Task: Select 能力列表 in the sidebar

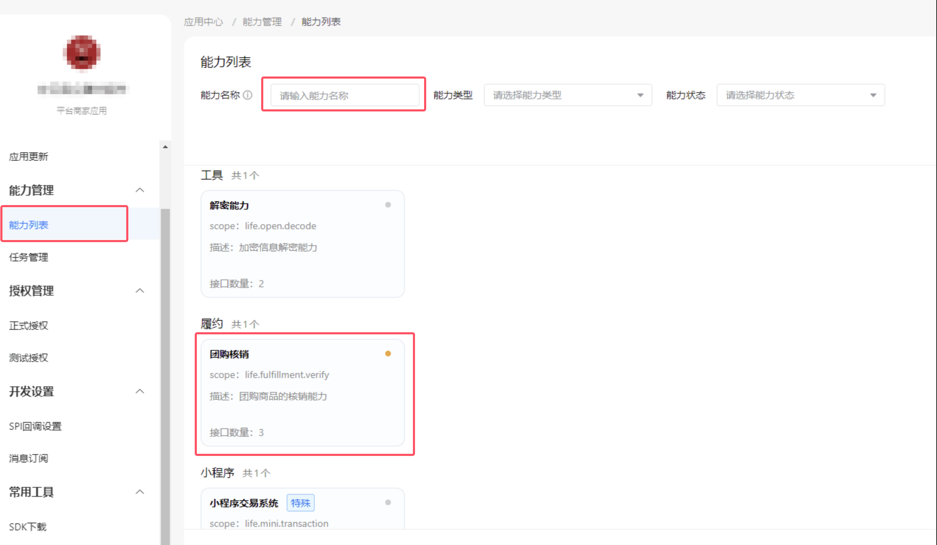Action: pos(28,225)
